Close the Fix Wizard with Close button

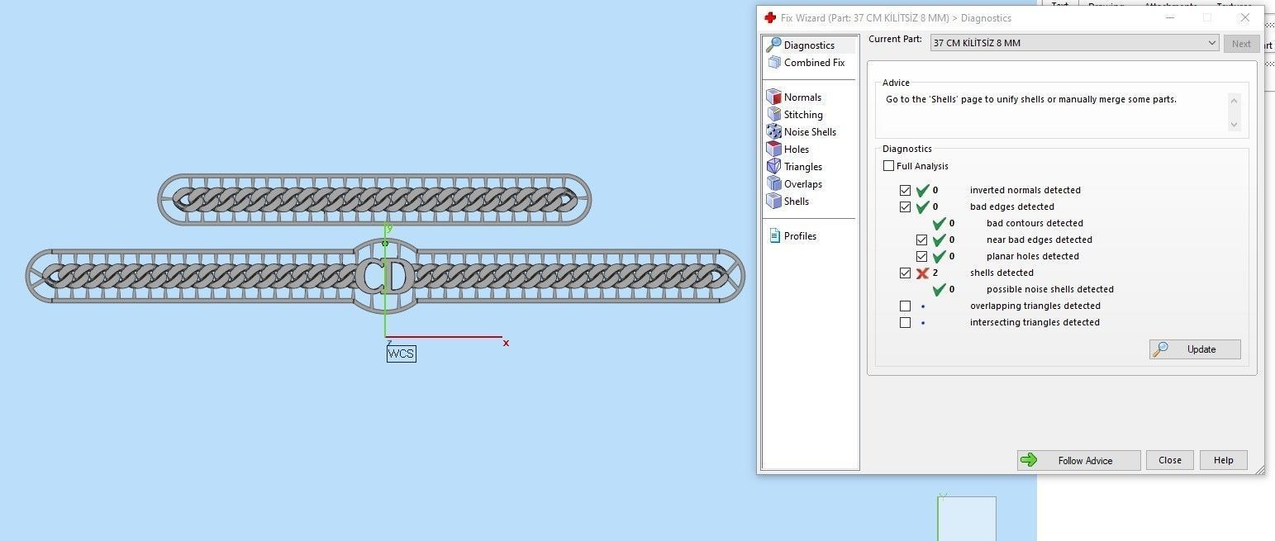[1170, 461]
